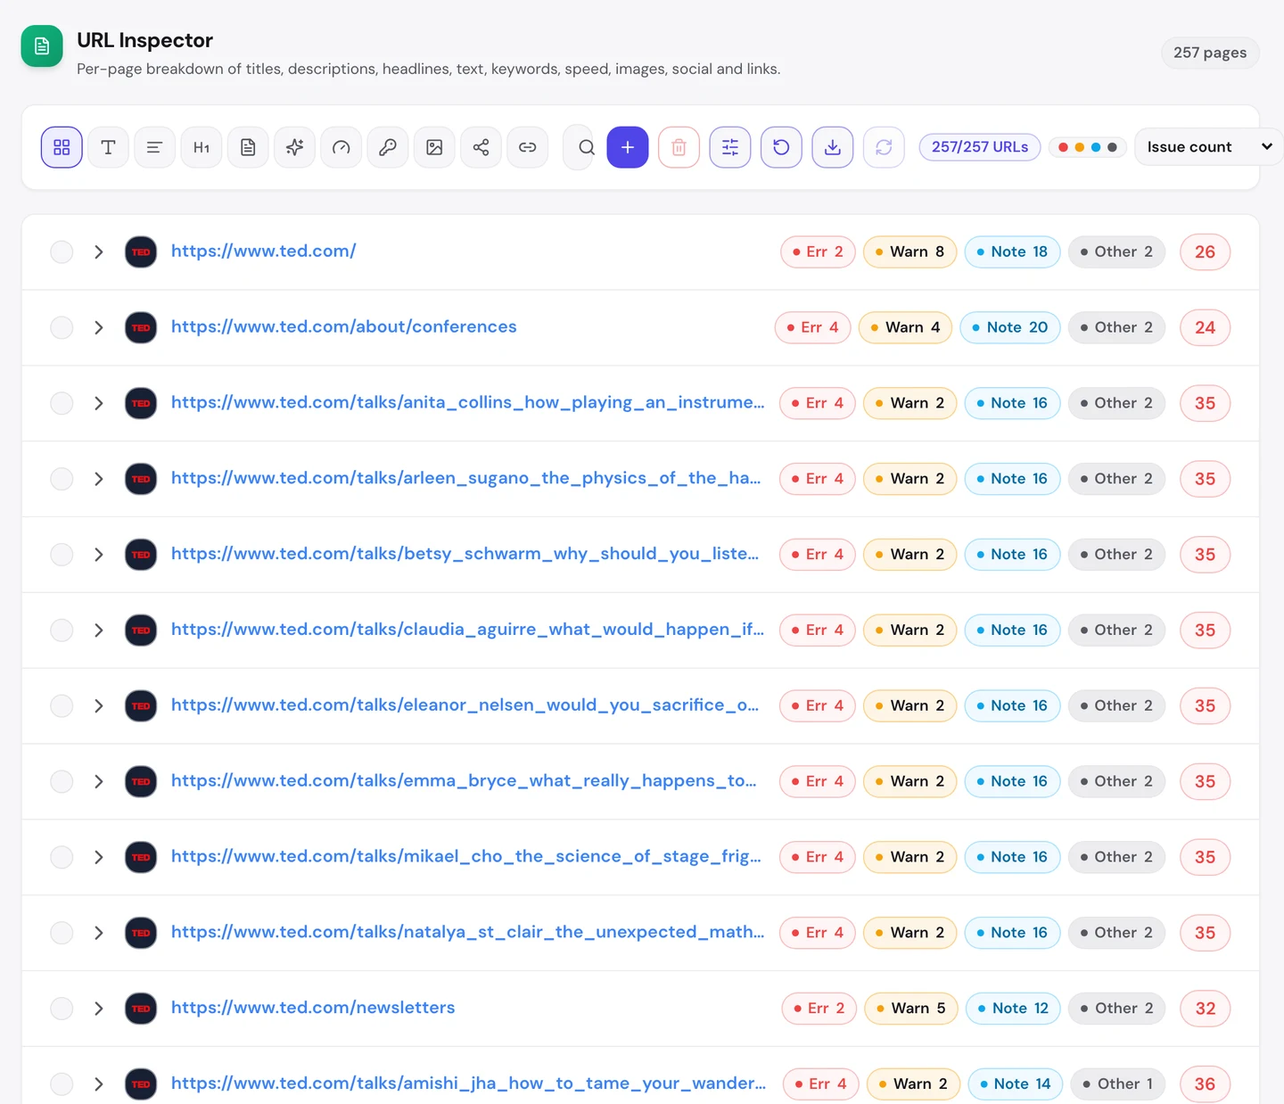Open the Issue count sort dropdown
1284x1104 pixels.
pos(1208,147)
